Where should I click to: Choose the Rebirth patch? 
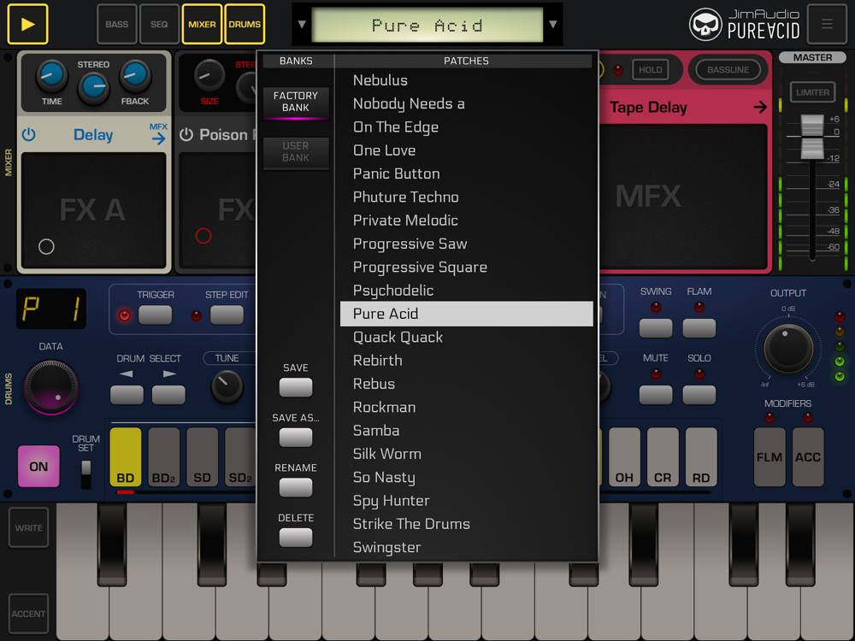(x=466, y=361)
